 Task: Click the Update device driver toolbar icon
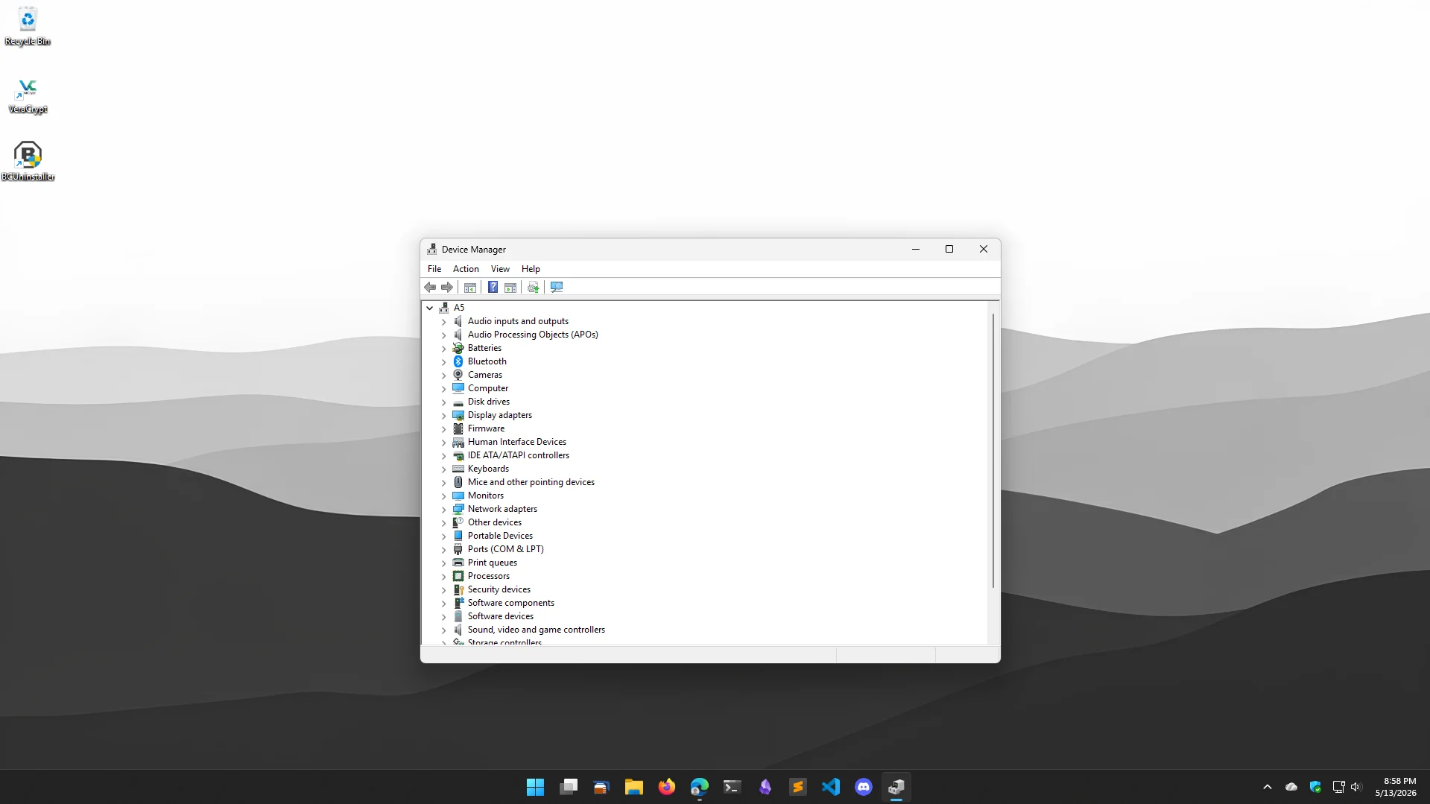pyautogui.click(x=533, y=288)
